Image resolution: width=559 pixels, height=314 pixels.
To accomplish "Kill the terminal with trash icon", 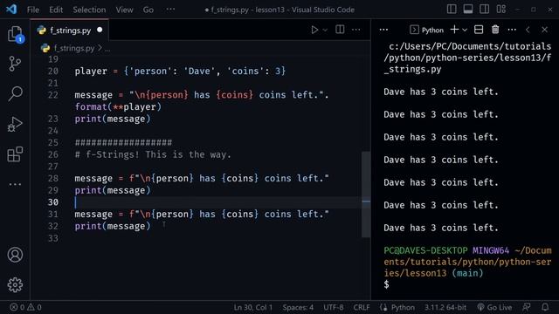I will (x=495, y=30).
